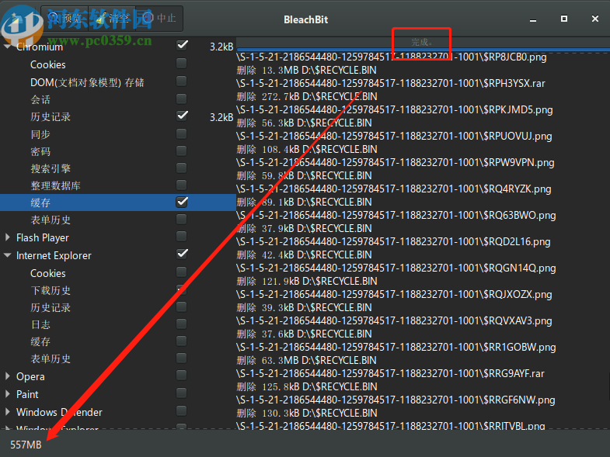Click the 3.2kB size beside 历史记录
The height and width of the screenshot is (457, 610).
[221, 117]
